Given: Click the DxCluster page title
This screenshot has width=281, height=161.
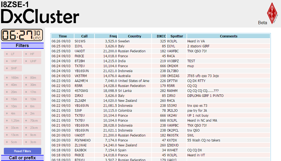Looking at the screenshot, I should pos(40,16).
